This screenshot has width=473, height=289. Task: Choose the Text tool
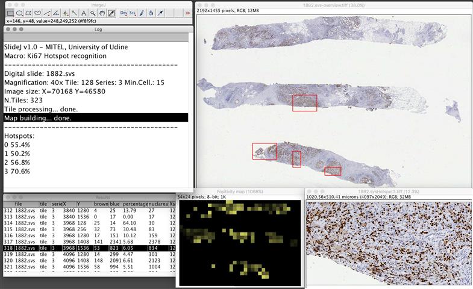[83, 13]
